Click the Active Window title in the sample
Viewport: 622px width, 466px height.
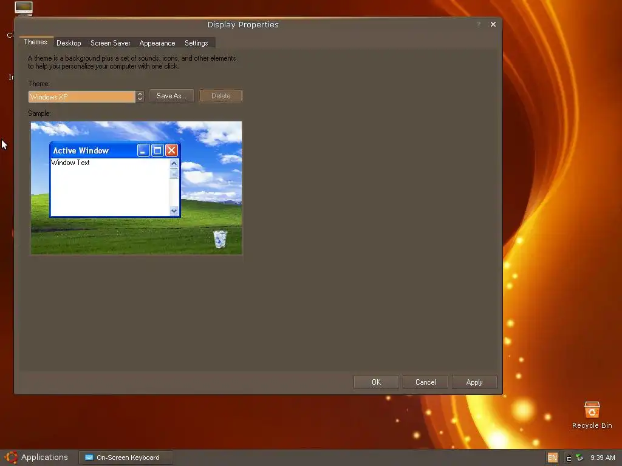point(81,150)
